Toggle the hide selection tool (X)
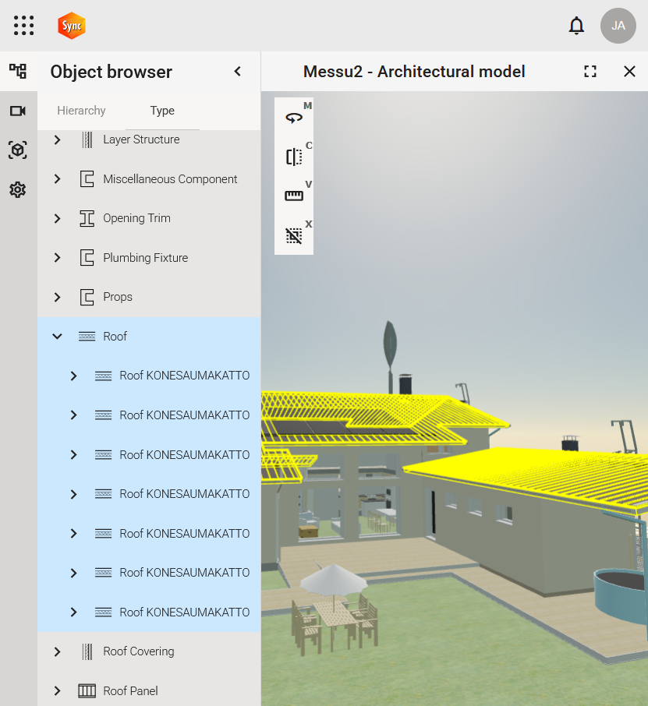 (x=294, y=235)
